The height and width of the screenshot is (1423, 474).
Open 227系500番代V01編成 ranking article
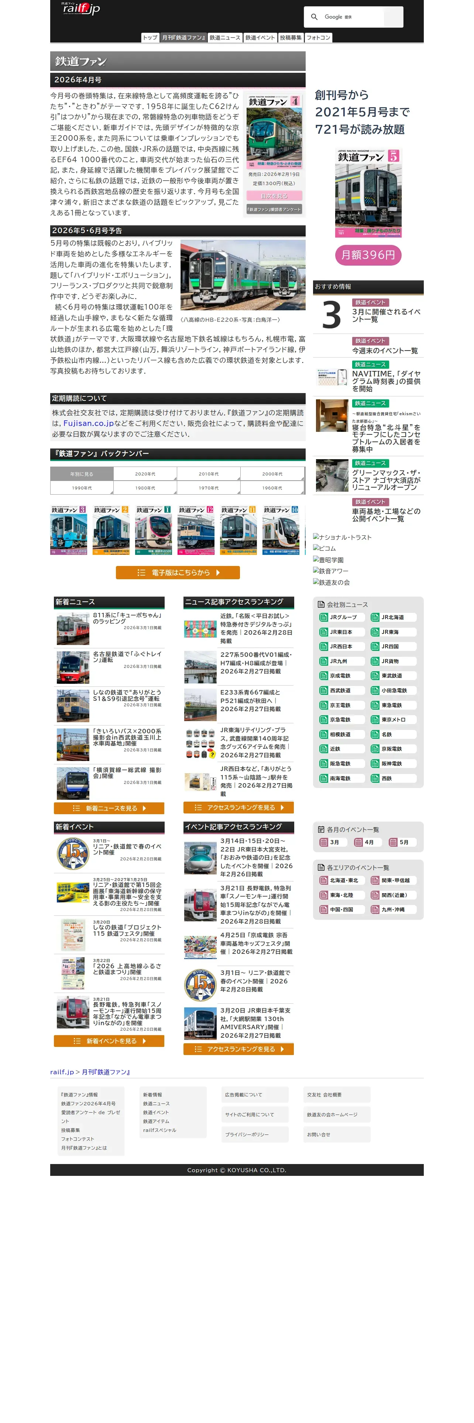click(256, 663)
